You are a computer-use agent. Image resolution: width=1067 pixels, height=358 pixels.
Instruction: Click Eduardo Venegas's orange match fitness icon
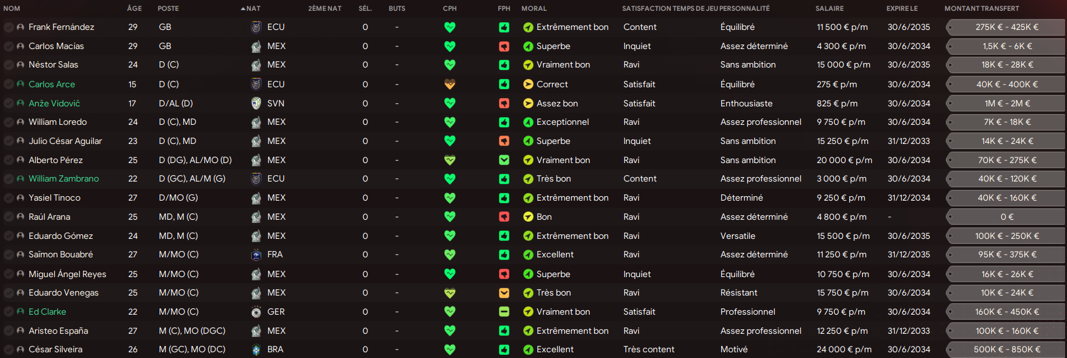pos(504,293)
